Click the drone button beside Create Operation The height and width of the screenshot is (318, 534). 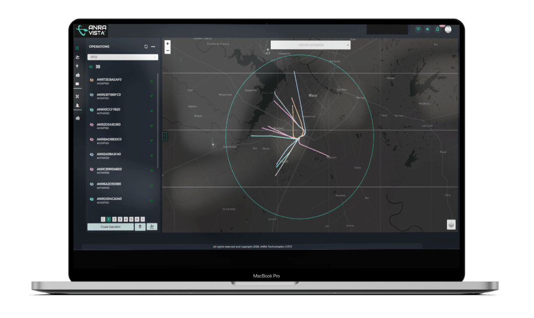coord(140,227)
